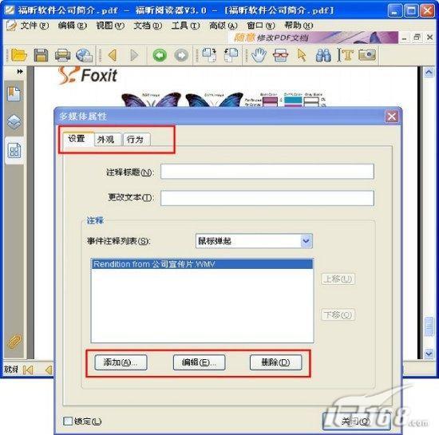Screen dimensions: 439x435
Task: Open the attachments paperclip panel
Action: point(14,342)
